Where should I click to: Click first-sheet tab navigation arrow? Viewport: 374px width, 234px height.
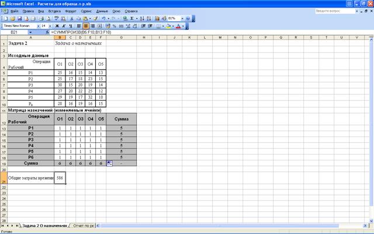click(2, 226)
